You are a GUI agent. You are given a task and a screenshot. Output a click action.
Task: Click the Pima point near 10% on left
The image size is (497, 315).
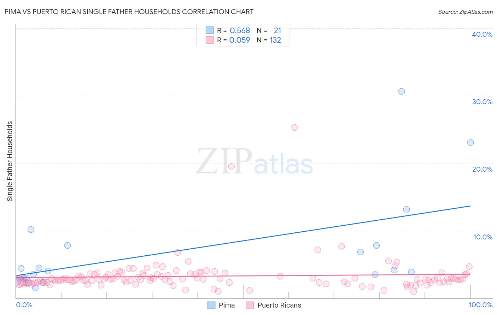click(x=31, y=230)
